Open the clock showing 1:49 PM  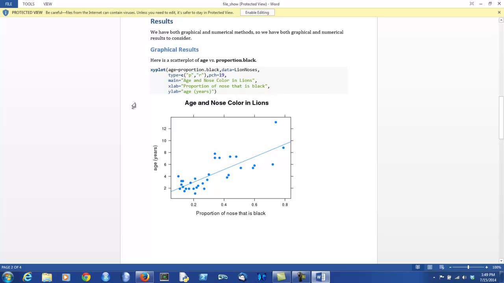click(488, 277)
